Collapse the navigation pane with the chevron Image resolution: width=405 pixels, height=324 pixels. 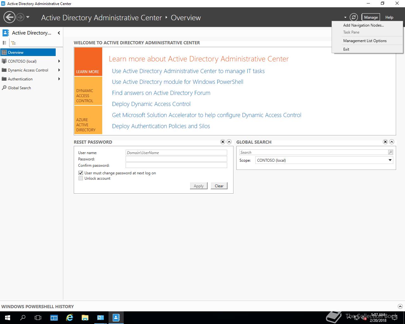coord(59,33)
